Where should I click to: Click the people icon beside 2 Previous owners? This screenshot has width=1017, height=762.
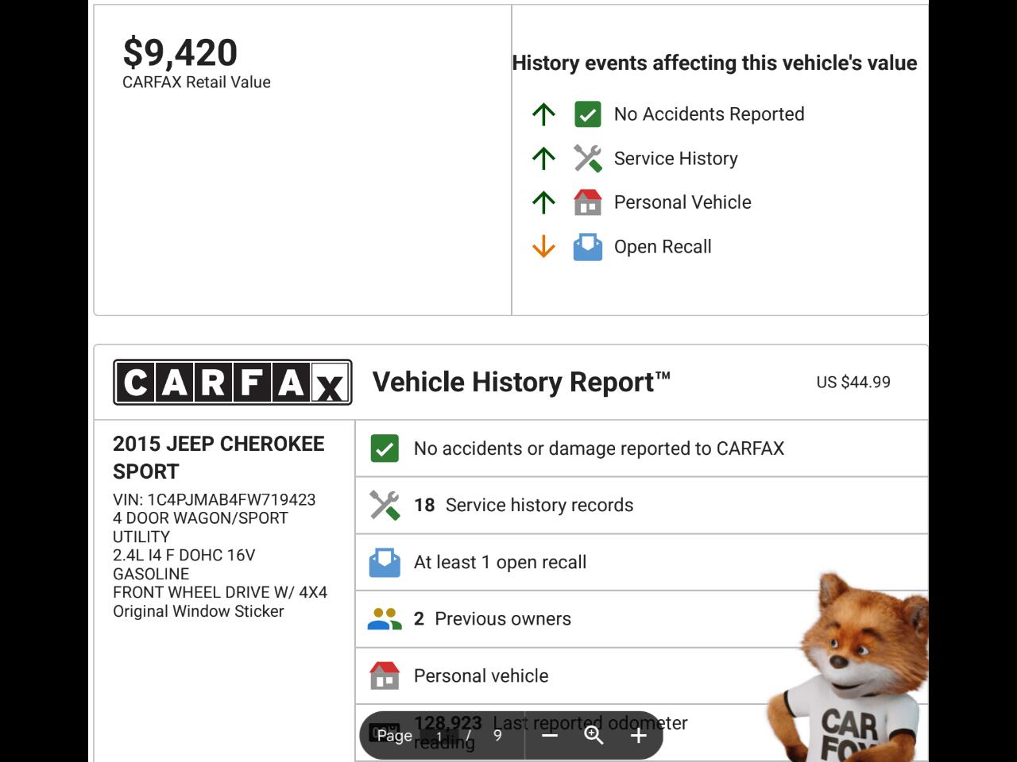point(385,619)
